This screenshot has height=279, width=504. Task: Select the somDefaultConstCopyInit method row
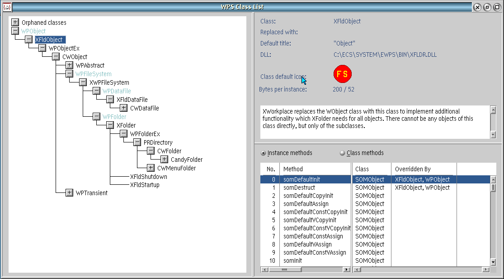pyautogui.click(x=376, y=212)
